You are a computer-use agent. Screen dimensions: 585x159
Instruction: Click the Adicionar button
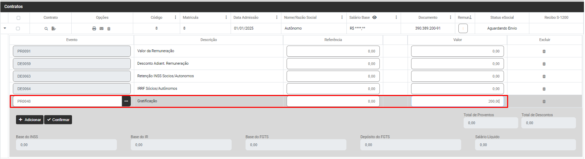coord(30,120)
